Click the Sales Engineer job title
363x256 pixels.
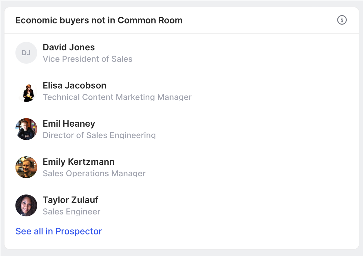[x=71, y=212]
